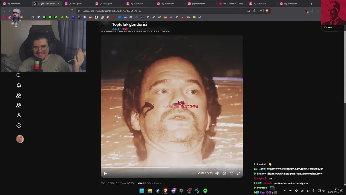Go forward in browser history
The image size is (346, 195).
pos(10,11)
